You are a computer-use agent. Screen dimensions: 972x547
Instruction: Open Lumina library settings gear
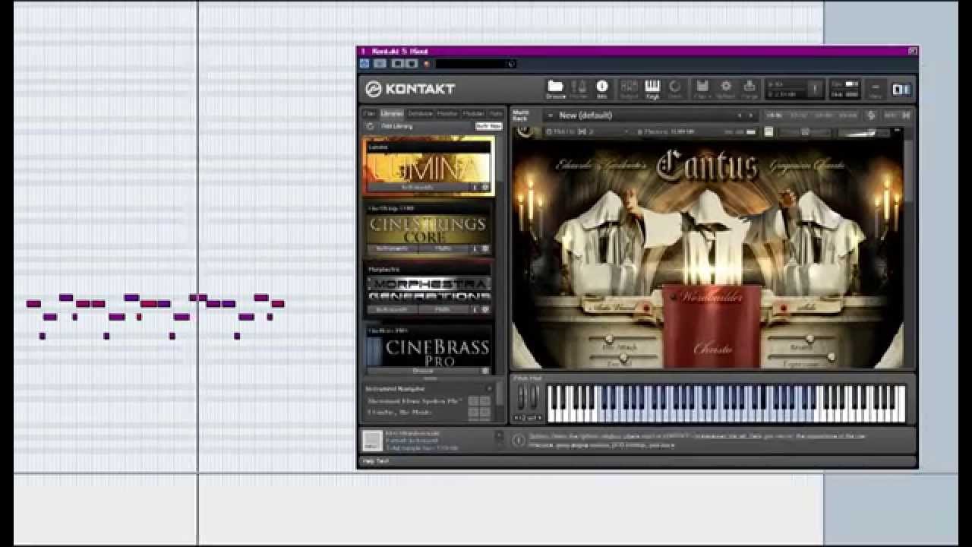click(x=486, y=187)
